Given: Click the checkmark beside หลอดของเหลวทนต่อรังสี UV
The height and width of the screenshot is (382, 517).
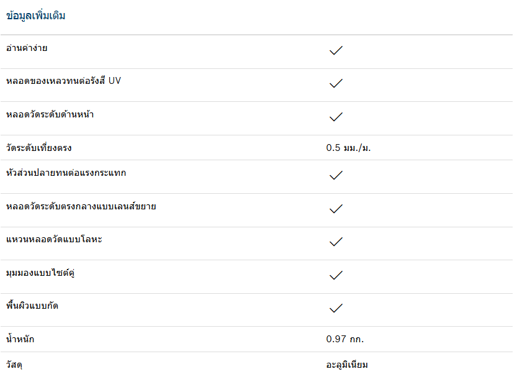Looking at the screenshot, I should [336, 83].
